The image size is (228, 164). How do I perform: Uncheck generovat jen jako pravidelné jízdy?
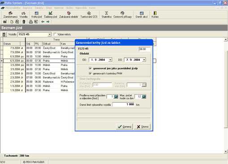point(90,68)
